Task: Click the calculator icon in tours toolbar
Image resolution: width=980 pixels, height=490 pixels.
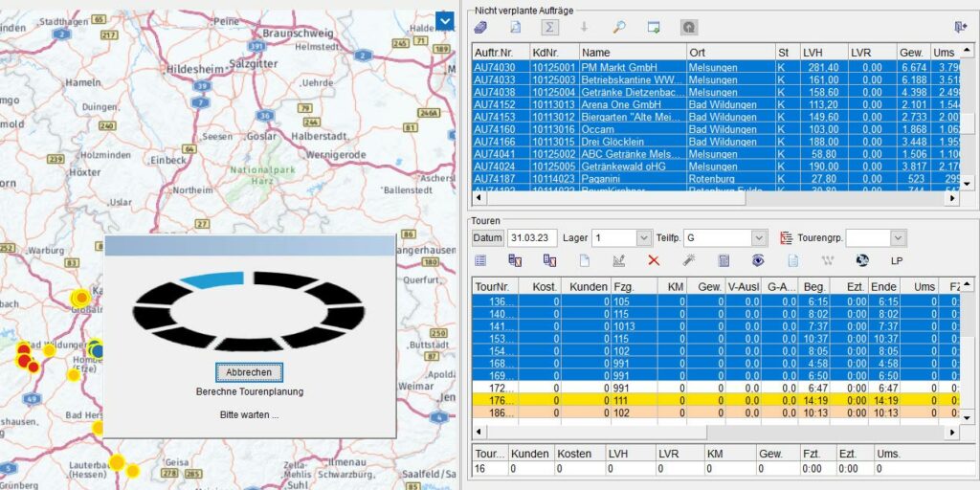Action: tap(724, 260)
